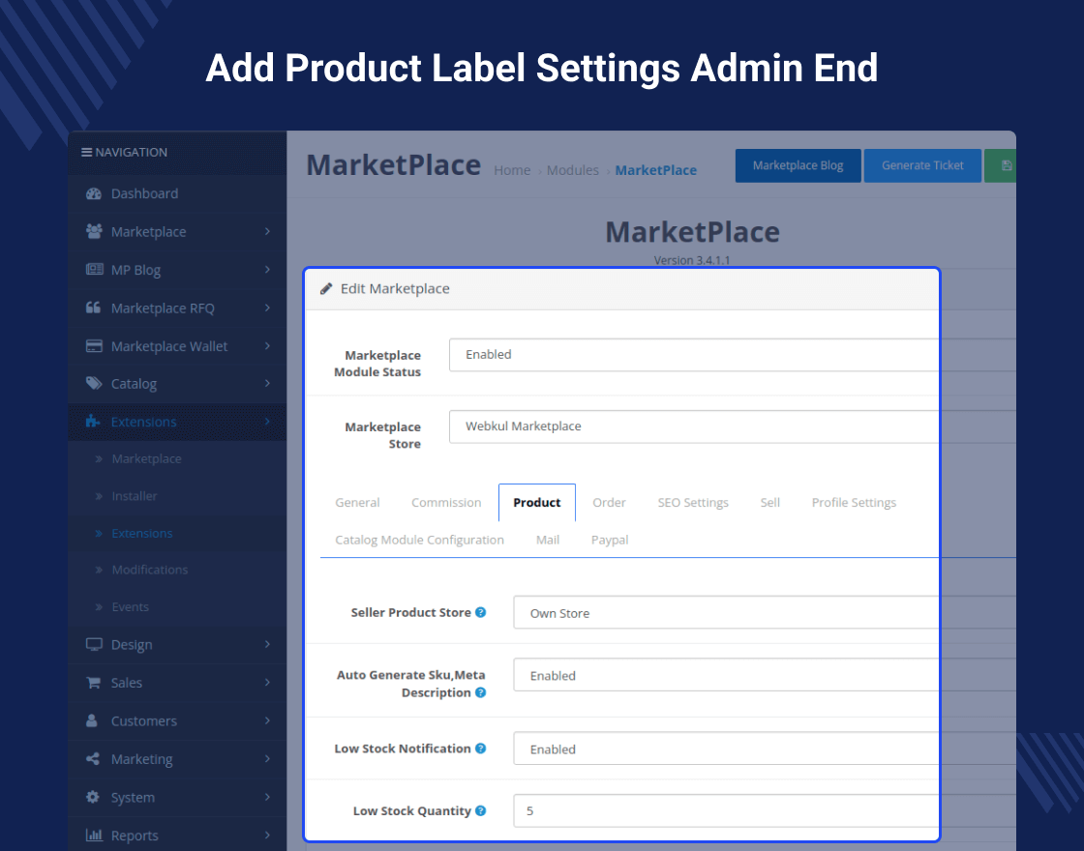Click the Navigation hamburger icon
The image size is (1084, 851).
coord(86,152)
